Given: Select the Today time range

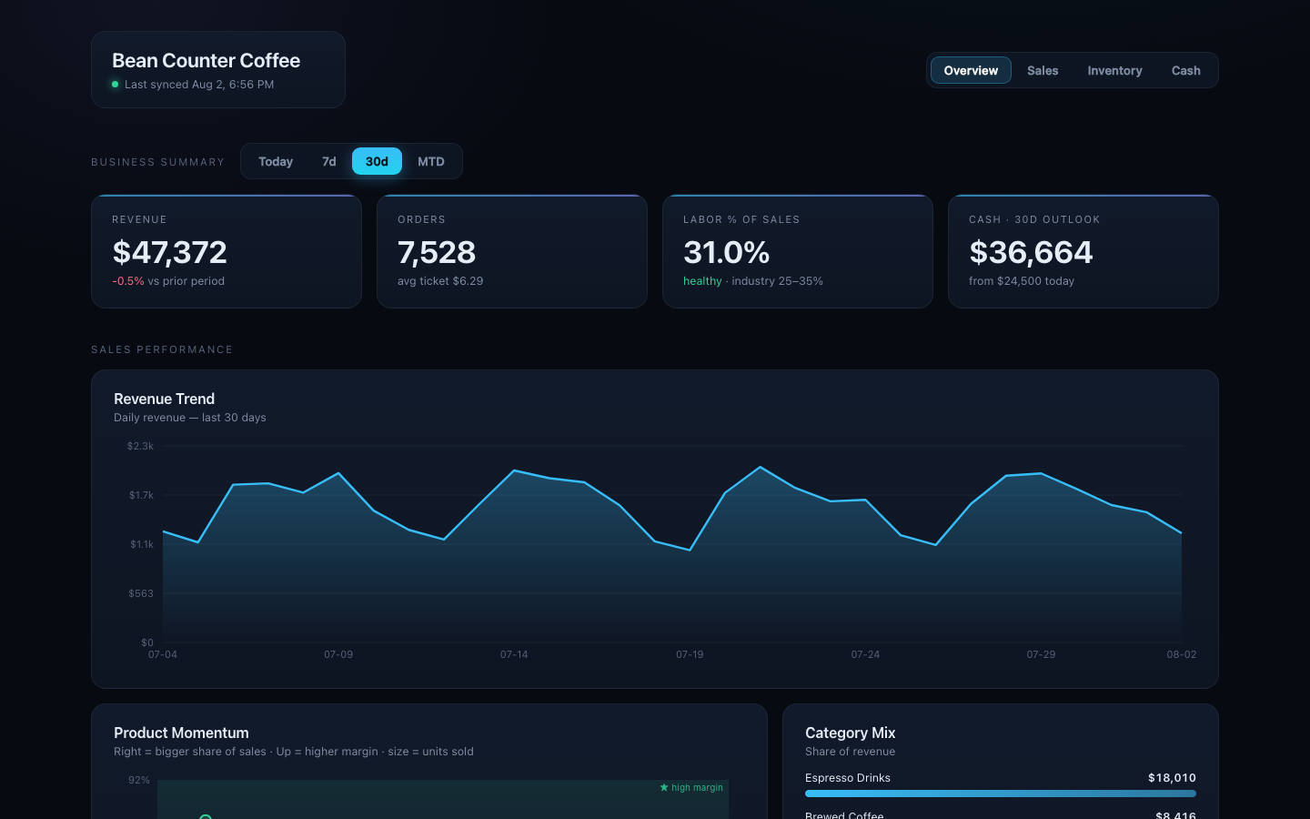Looking at the screenshot, I should [276, 161].
